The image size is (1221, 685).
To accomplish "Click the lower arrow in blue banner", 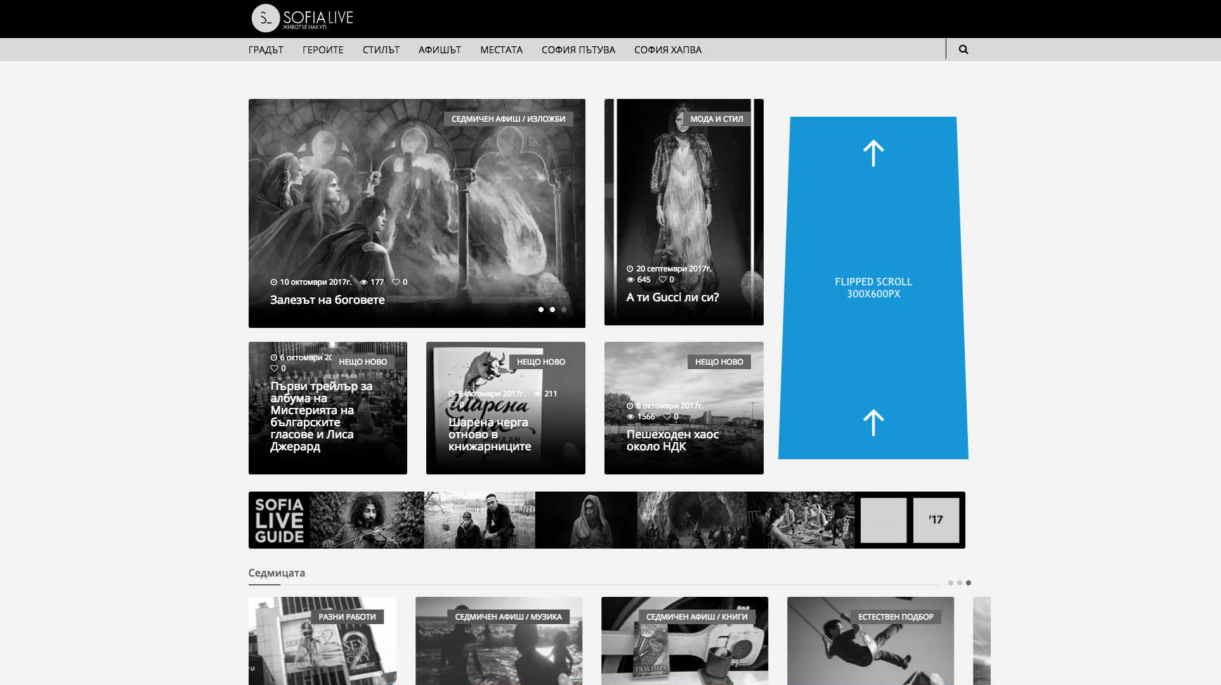I will [873, 422].
